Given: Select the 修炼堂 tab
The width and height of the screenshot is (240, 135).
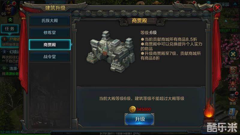Looking at the screenshot, I should [x=50, y=32].
